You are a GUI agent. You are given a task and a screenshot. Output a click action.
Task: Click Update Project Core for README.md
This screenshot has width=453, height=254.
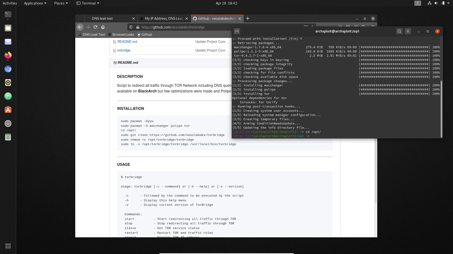tap(210, 42)
